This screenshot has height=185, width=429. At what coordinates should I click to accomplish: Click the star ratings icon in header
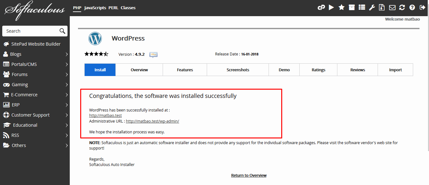[341, 8]
